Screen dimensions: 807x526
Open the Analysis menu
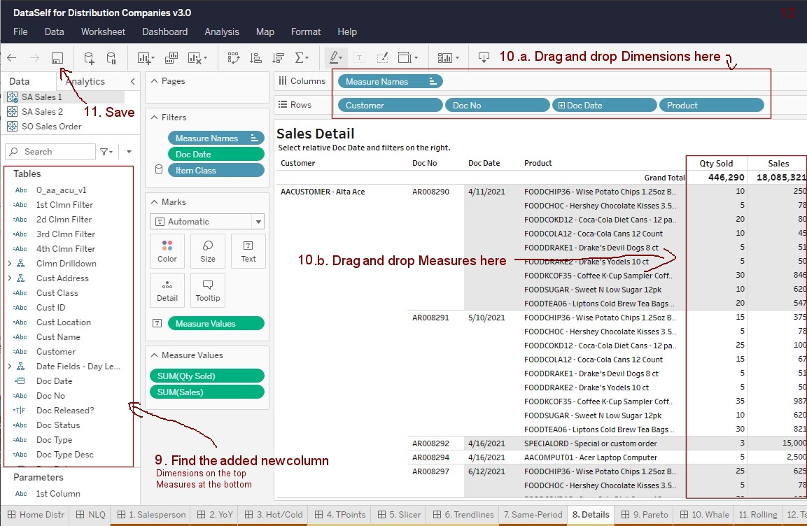click(221, 31)
